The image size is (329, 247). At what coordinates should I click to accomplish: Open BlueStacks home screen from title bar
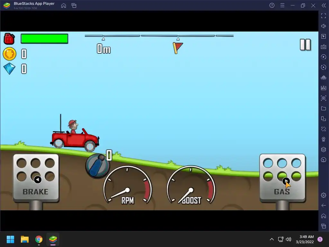pyautogui.click(x=64, y=5)
